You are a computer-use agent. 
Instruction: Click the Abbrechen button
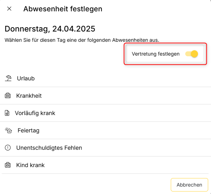click(189, 185)
